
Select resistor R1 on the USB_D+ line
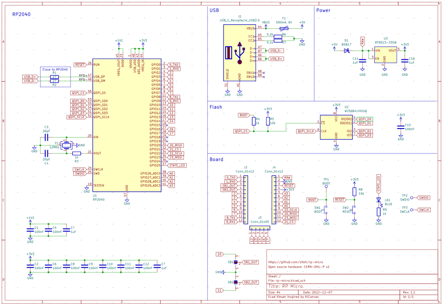(55, 77)
